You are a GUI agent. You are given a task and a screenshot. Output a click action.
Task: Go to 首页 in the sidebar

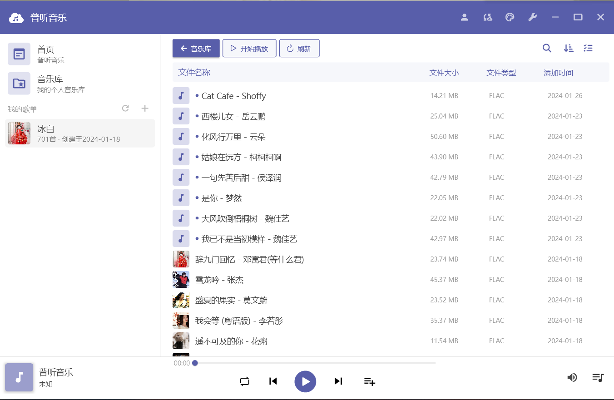point(45,54)
